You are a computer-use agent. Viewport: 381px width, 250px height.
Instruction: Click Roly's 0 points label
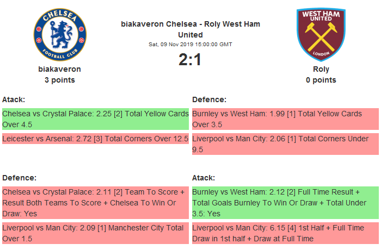321,80
